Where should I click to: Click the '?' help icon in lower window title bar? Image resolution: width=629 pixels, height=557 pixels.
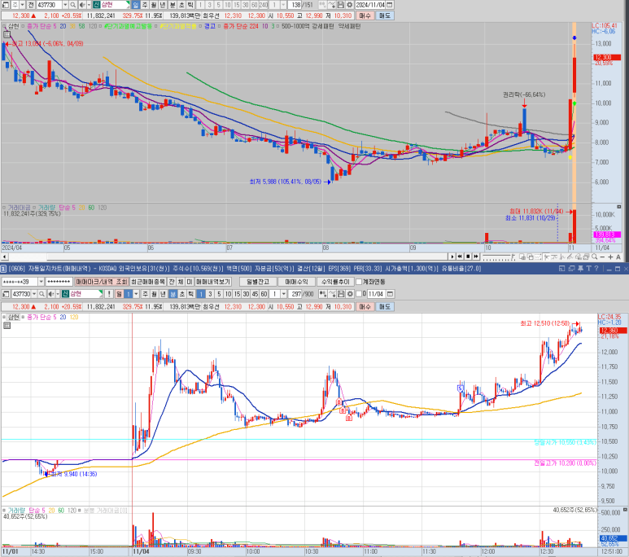click(596, 269)
